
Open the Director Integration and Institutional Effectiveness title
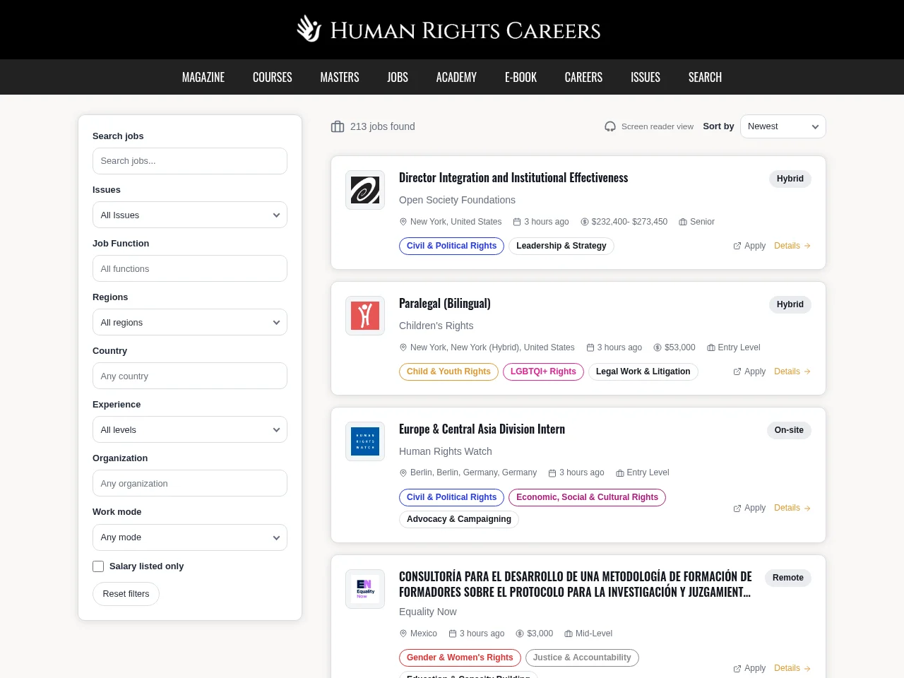click(513, 178)
